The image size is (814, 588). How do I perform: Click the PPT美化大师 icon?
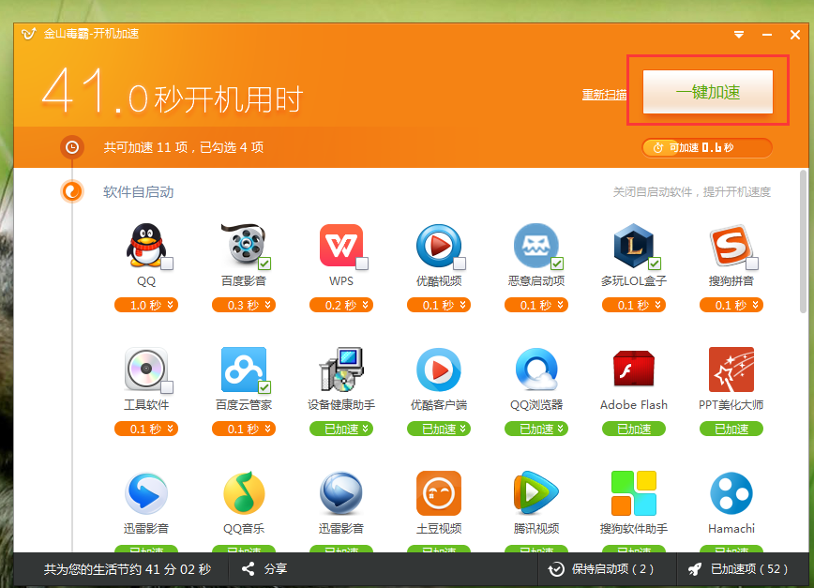click(731, 369)
